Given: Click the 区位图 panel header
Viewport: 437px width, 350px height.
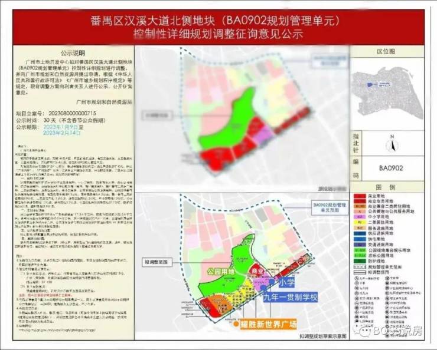Looking at the screenshot, I should tap(386, 51).
